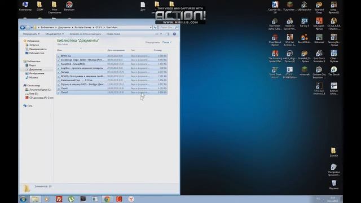This screenshot has width=361, height=203.
Task: Select Загрузки in the navigation pane
Action: 34,45
